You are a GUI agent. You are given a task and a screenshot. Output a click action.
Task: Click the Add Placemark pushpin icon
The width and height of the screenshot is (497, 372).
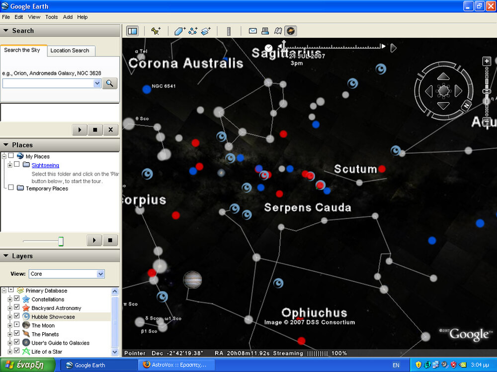156,31
